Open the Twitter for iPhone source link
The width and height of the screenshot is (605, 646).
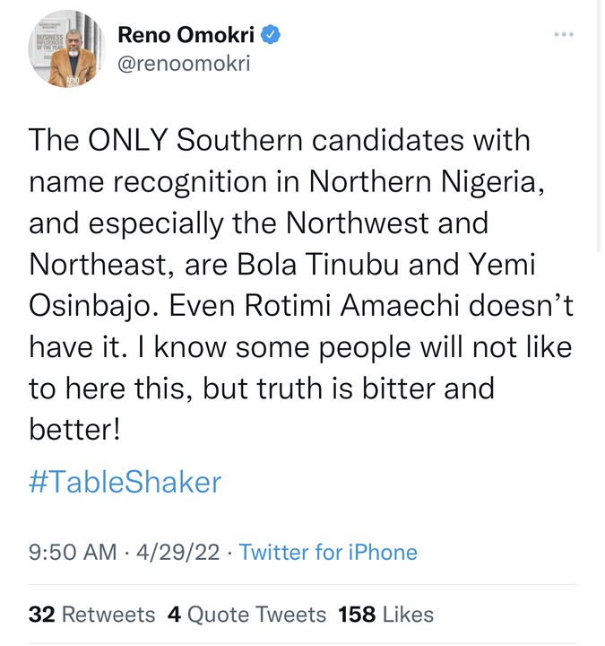coord(328,552)
